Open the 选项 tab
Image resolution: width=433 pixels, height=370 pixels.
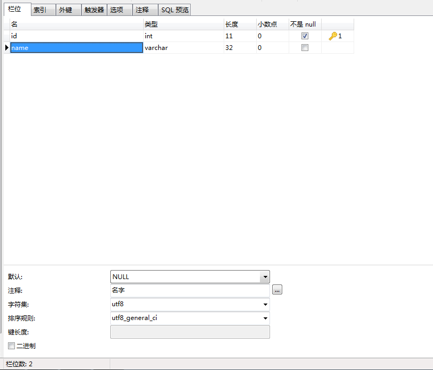tap(120, 10)
